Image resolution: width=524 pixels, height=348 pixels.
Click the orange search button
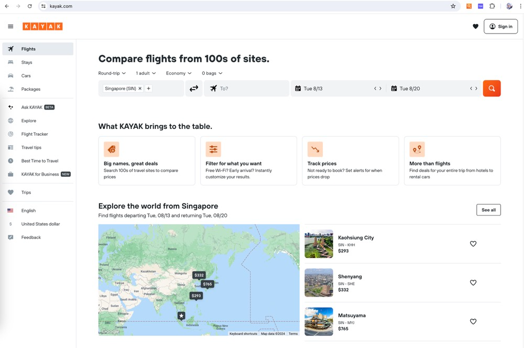[492, 89]
